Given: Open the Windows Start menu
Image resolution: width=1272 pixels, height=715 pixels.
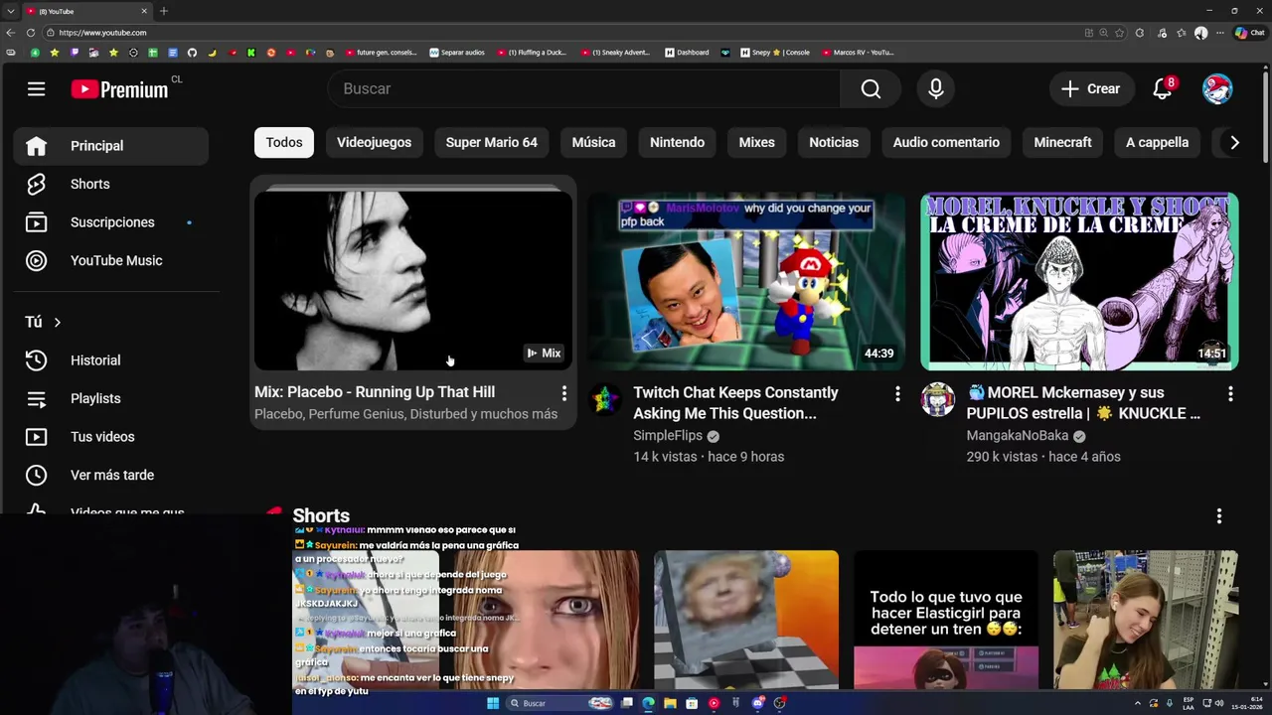Looking at the screenshot, I should pos(493,703).
